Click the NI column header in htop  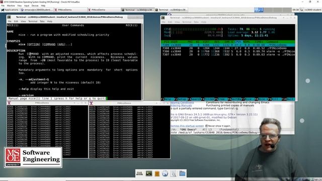coord(197,42)
